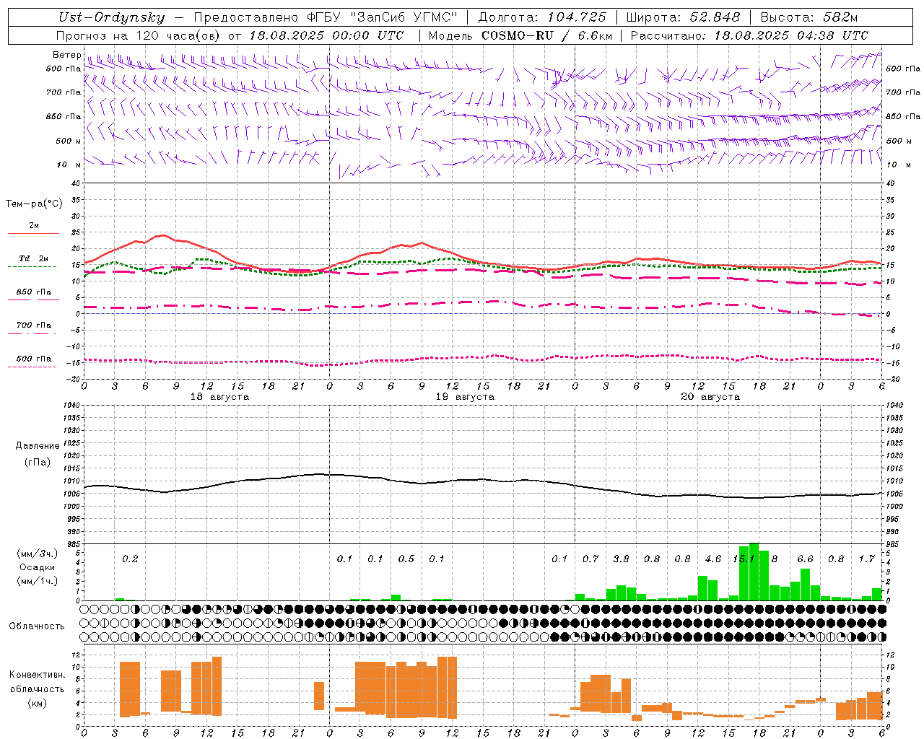
Task: Click the 20 августа date label
Action: point(710,397)
